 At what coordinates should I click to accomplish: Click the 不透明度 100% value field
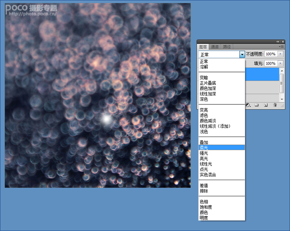tap(271, 54)
